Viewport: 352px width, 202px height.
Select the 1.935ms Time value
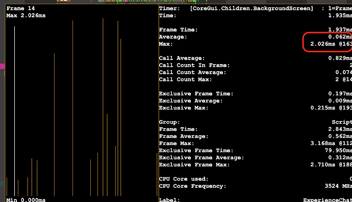pos(340,16)
